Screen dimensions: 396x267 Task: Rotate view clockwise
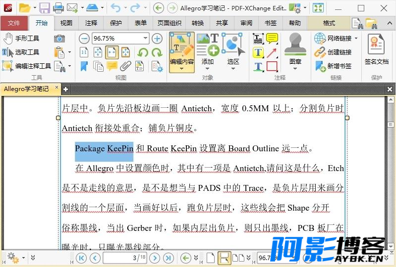coord(157,52)
